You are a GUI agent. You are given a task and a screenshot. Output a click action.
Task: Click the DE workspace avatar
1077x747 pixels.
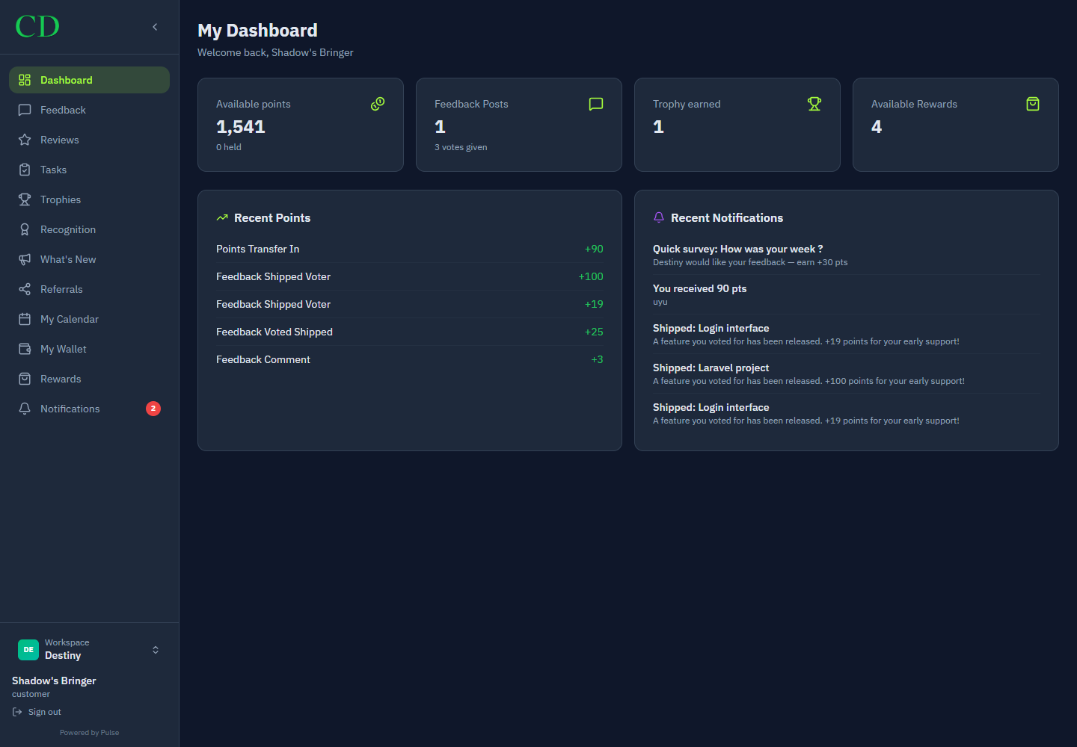28,650
